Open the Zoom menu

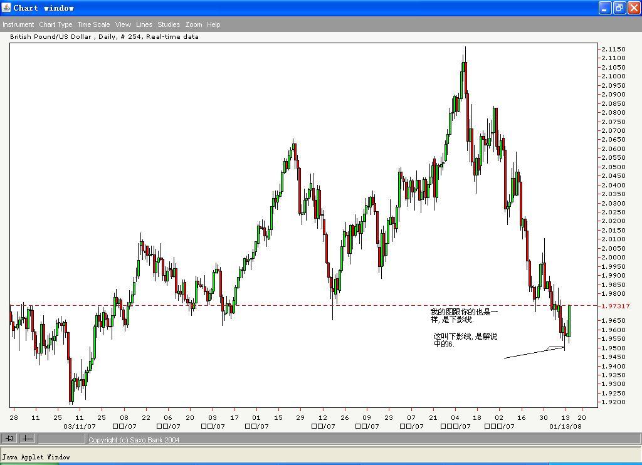(194, 24)
